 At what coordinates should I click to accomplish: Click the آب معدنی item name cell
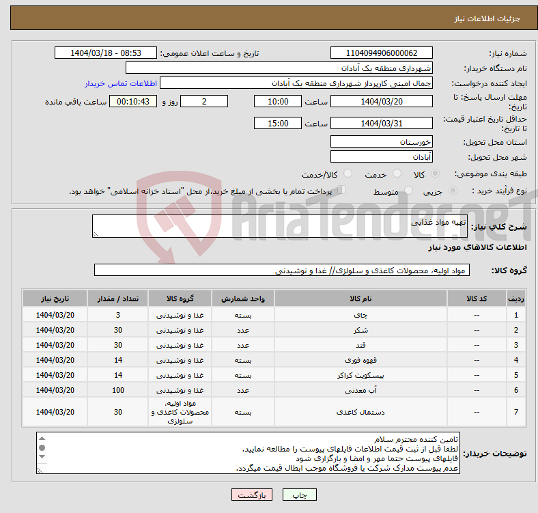360,391
